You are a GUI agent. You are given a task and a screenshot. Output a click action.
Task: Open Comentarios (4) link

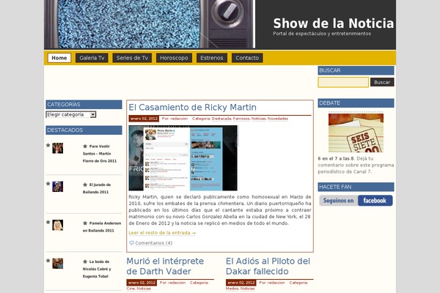pyautogui.click(x=154, y=242)
